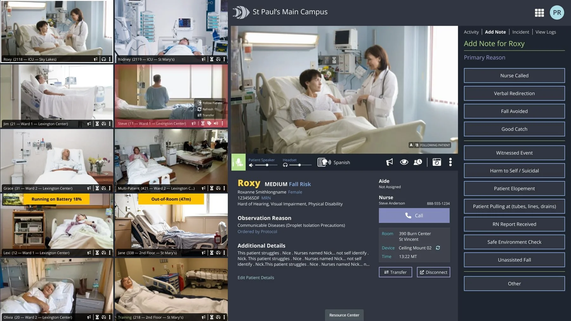Viewport: 571px width, 321px height.
Task: Adjust the Patient Speaker volume slider
Action: coord(266,165)
